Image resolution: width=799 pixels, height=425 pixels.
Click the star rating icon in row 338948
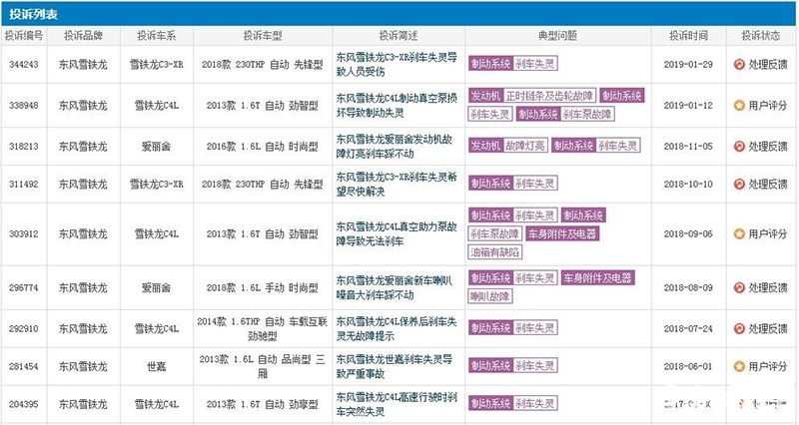(x=739, y=106)
